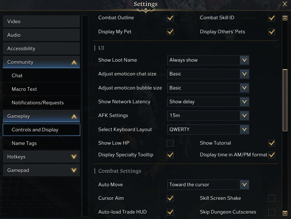Open the AFK Settings dropdown
Screen dimensions: 291x219
click(208, 115)
